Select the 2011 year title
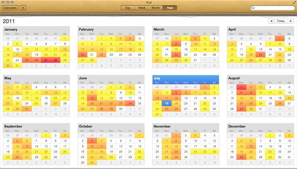The height and width of the screenshot is (169, 297). point(9,21)
